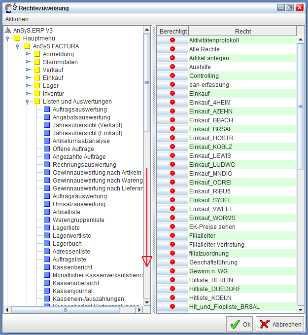Toggle the permission indicator for Alle Rechte
The image size is (308, 335).
coord(172,49)
